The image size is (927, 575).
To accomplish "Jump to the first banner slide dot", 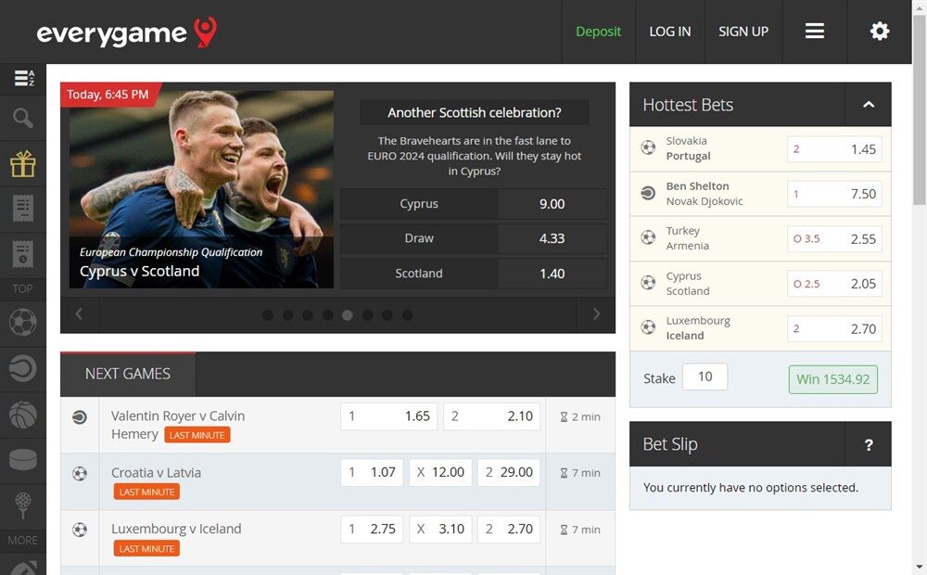I will (x=268, y=315).
